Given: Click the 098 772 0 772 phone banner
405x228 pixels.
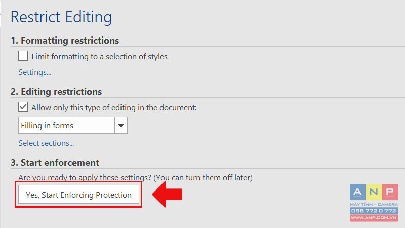Looking at the screenshot, I should click(374, 211).
